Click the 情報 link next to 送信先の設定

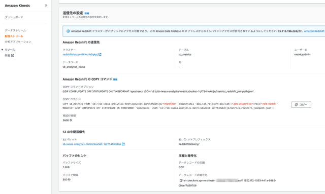(x=87, y=13)
